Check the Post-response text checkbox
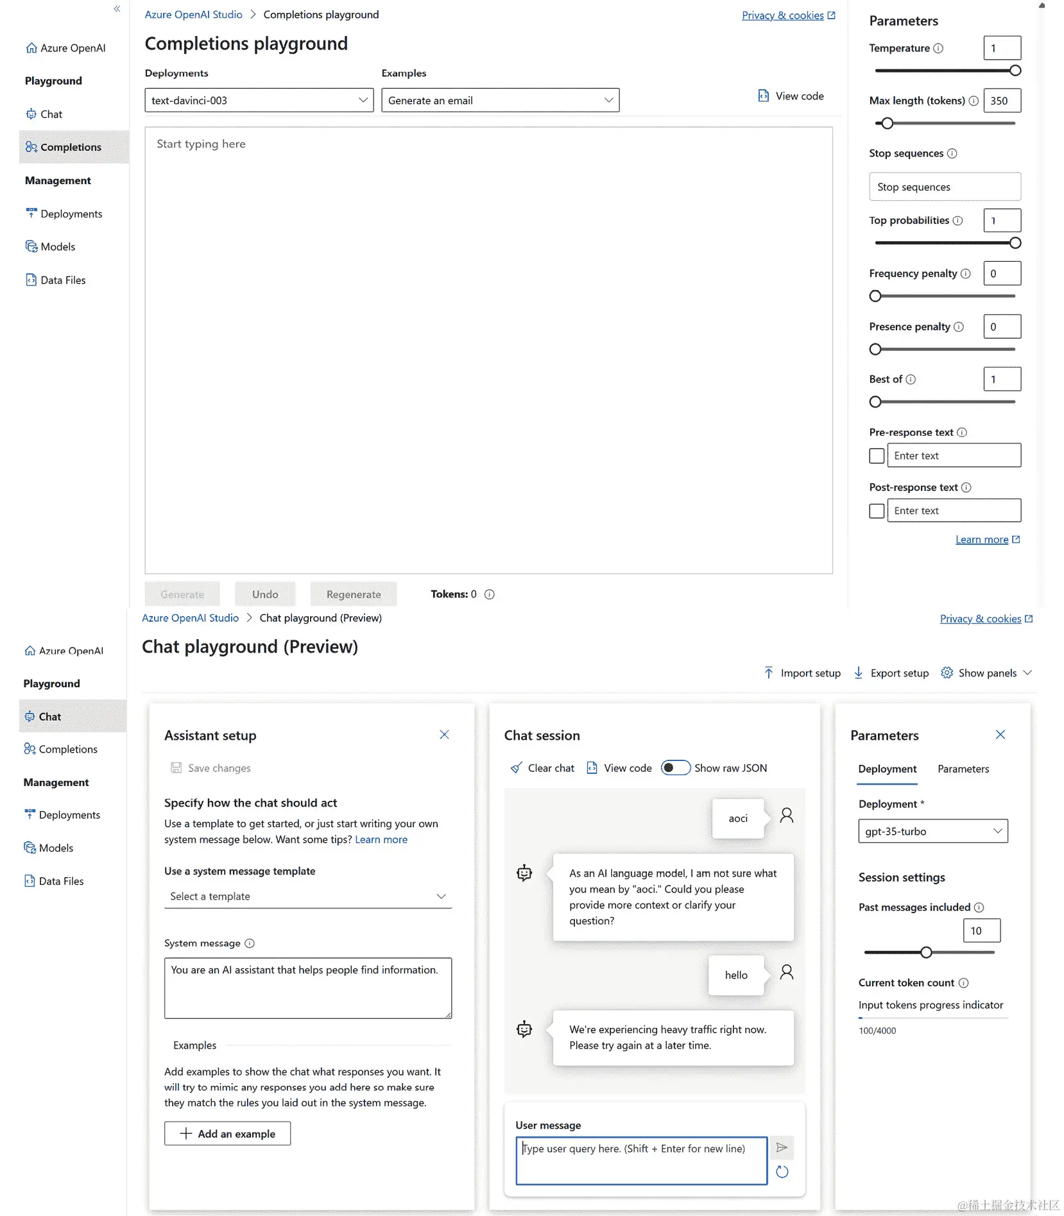 tap(876, 510)
